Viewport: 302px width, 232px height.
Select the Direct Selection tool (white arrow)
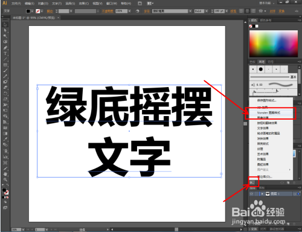coord(5,30)
